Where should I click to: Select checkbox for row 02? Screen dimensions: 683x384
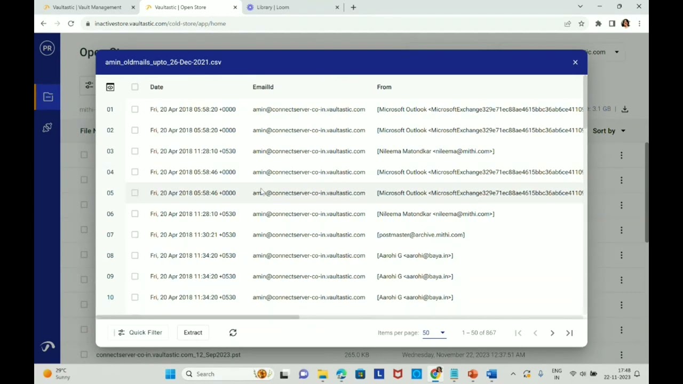[135, 130]
